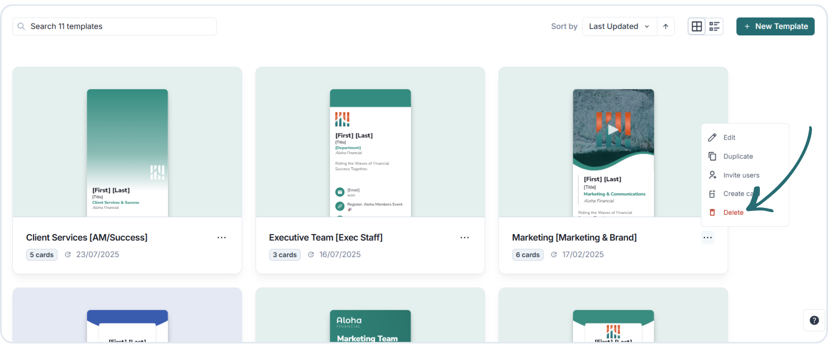Open Executive Team template thumbnail
Viewport: 828px width, 355px height.
370,153
